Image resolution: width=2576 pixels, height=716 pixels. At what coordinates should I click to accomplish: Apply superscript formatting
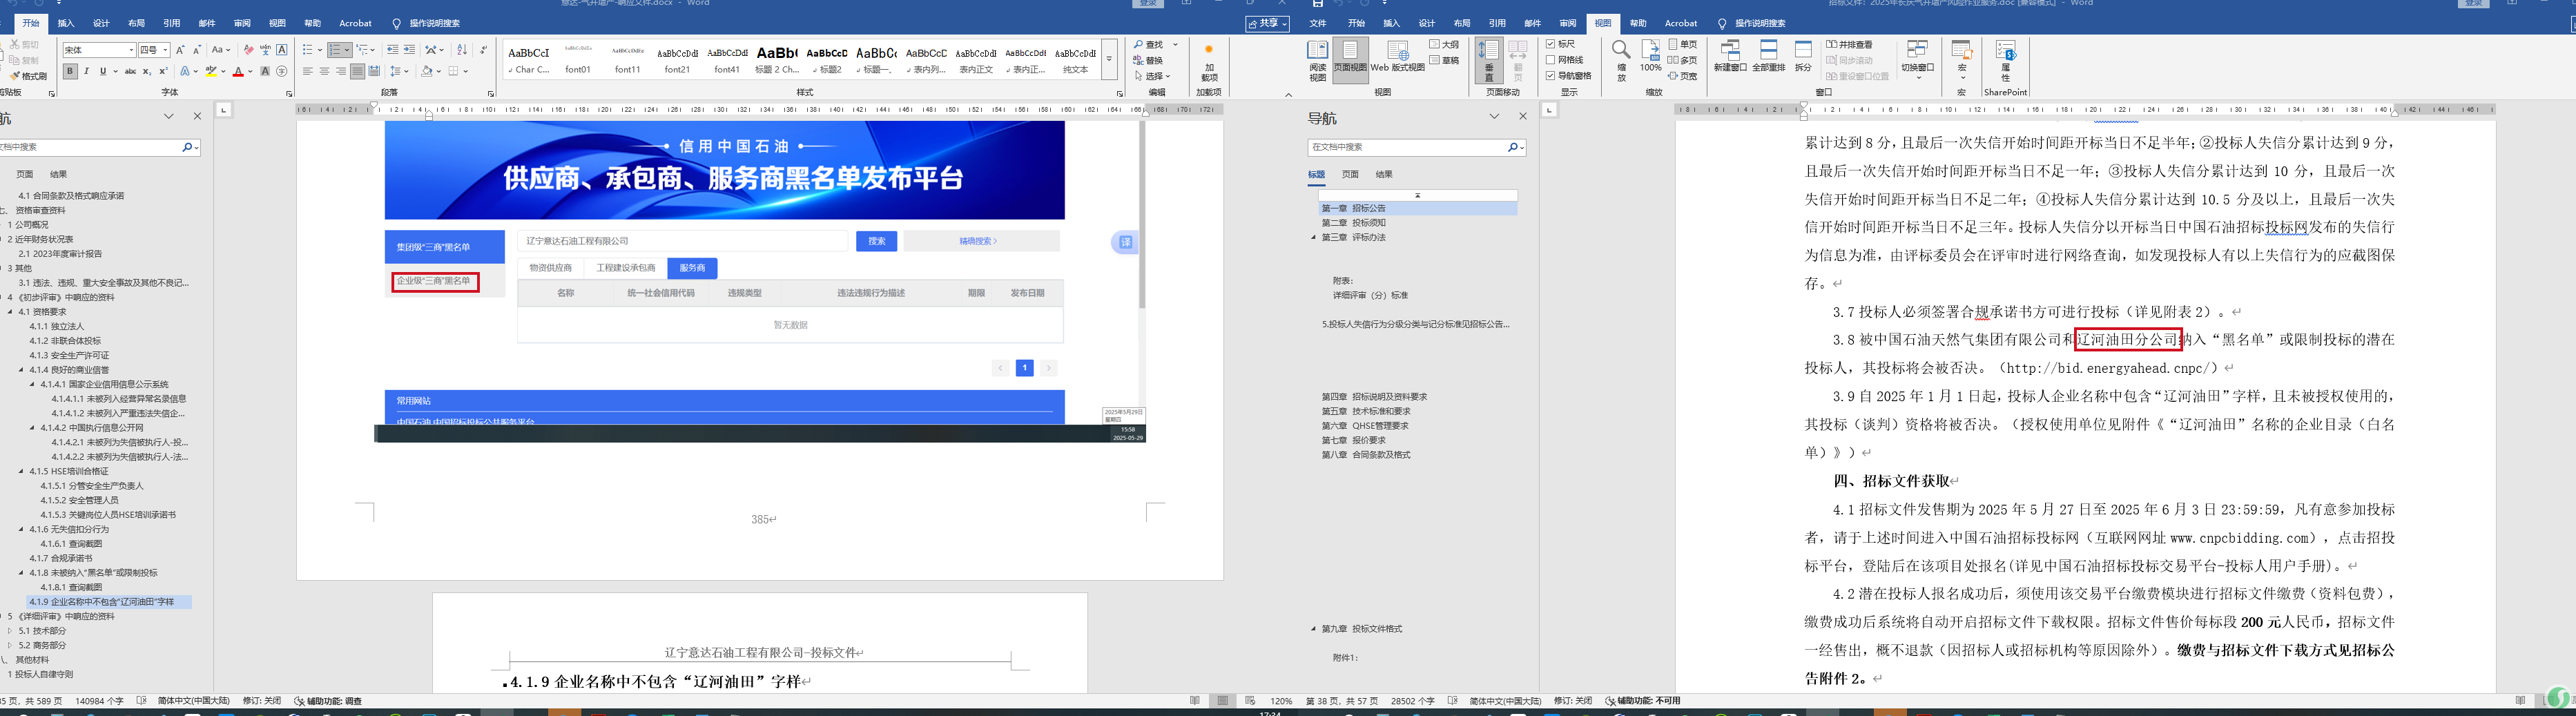163,71
